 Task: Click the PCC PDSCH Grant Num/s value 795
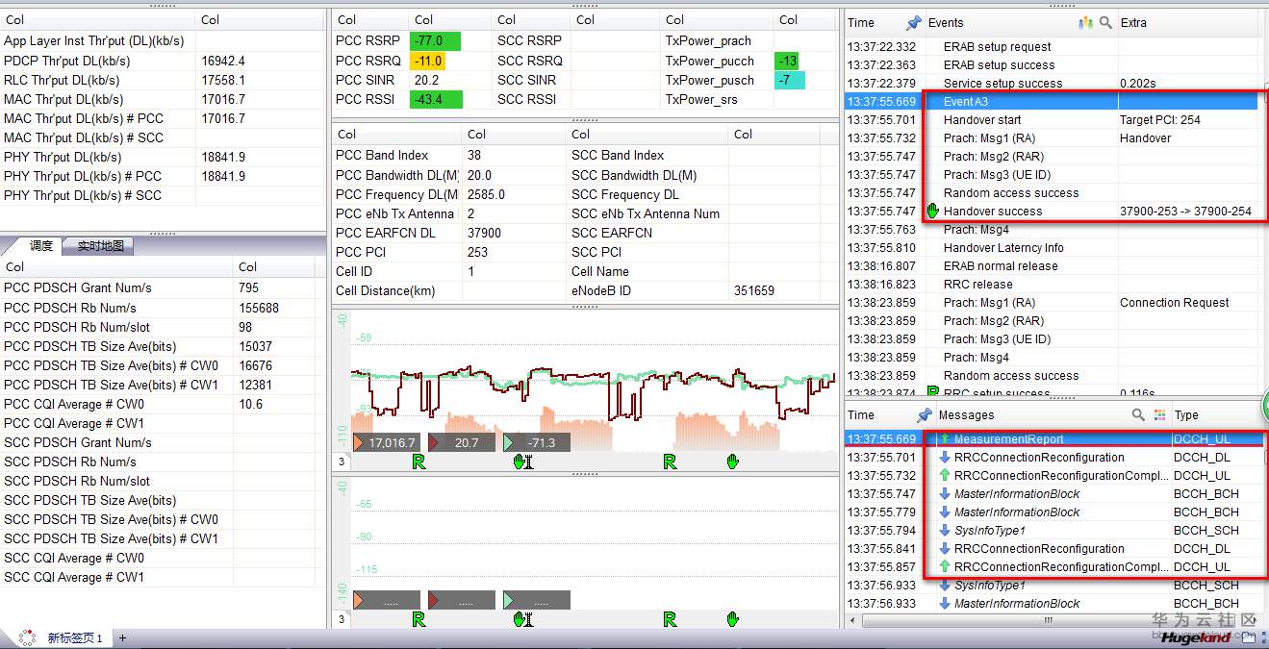[x=248, y=287]
